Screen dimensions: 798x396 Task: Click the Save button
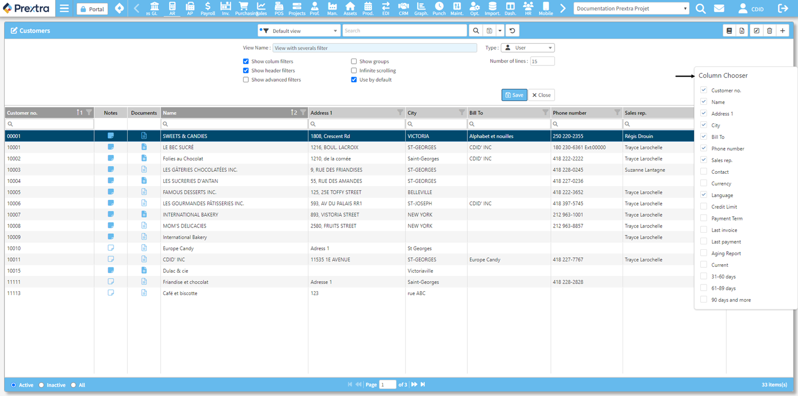click(x=514, y=95)
